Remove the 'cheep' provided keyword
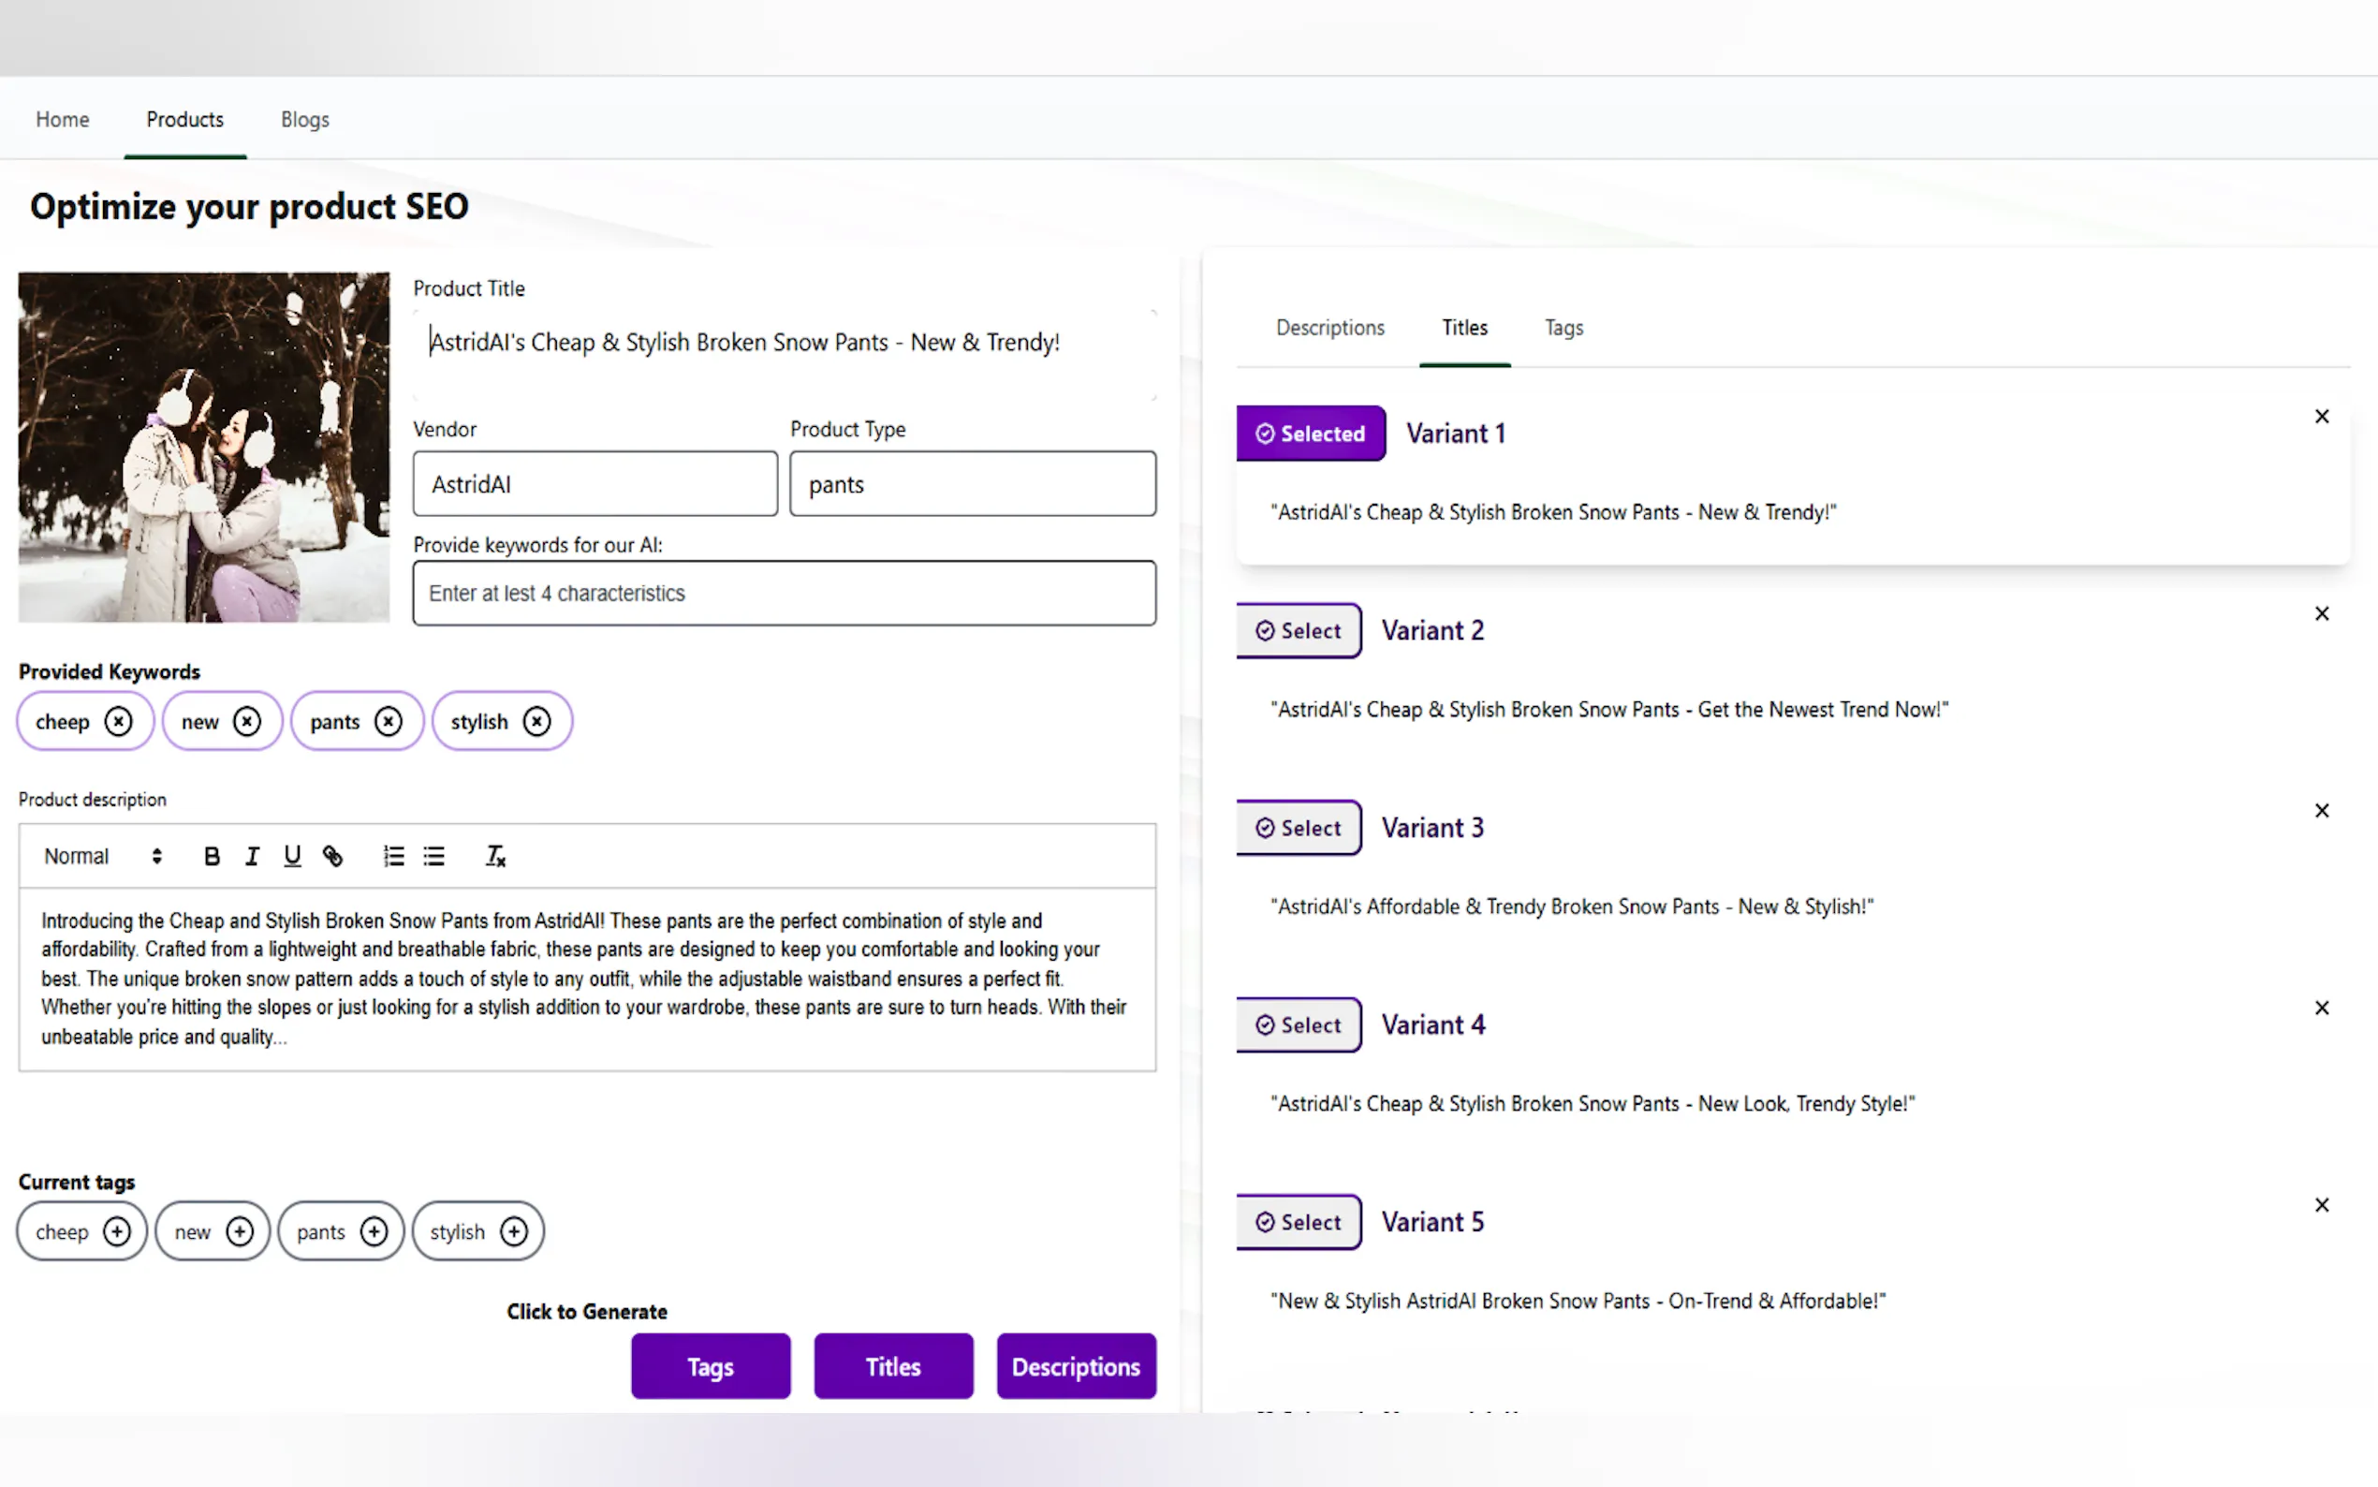This screenshot has width=2378, height=1487. [118, 721]
